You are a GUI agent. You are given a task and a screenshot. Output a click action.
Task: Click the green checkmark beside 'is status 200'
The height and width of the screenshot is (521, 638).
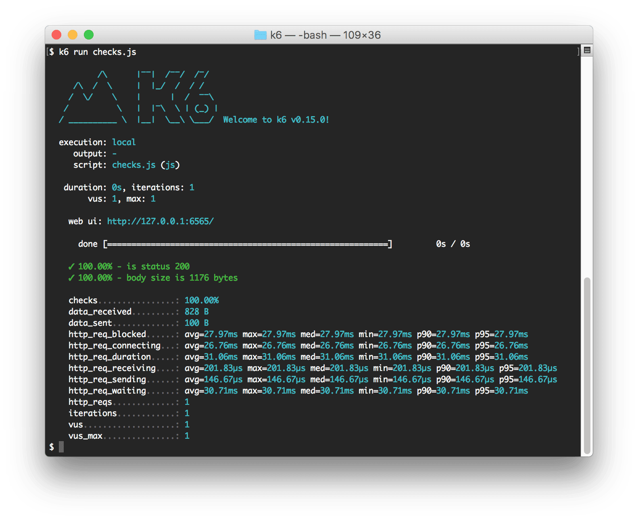pos(71,267)
